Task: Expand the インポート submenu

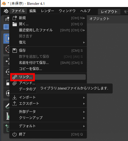Action: (48, 97)
